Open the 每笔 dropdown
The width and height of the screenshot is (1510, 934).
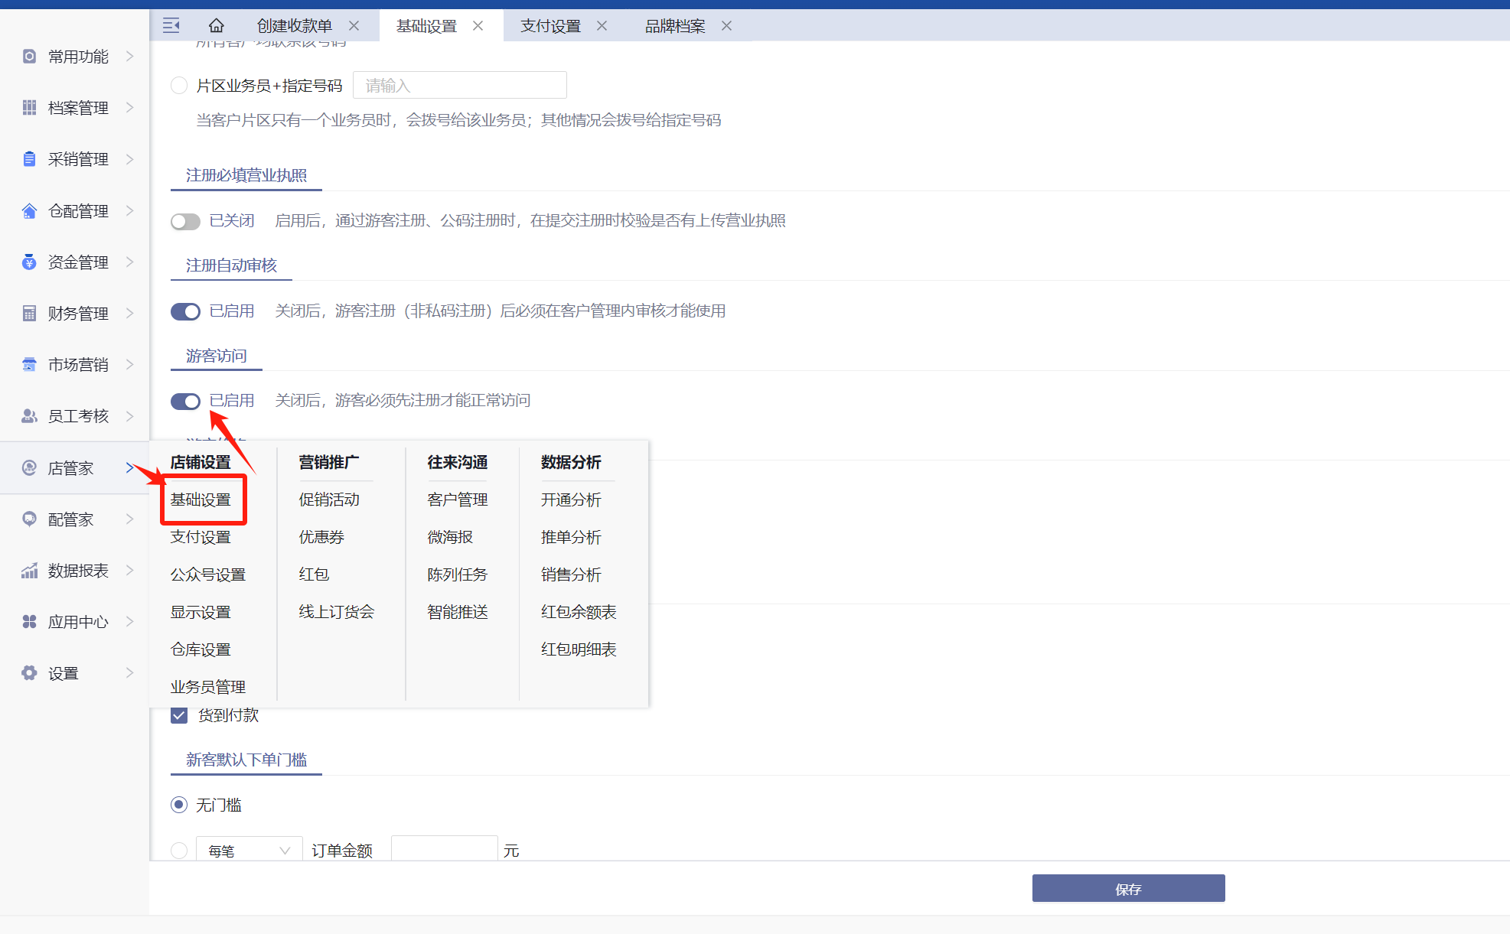coord(249,850)
